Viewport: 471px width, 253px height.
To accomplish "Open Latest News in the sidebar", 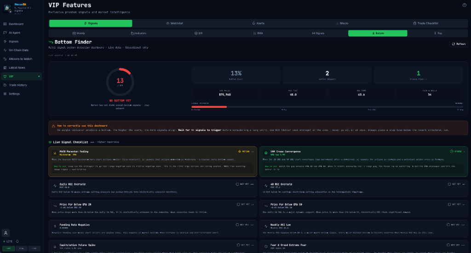I will pos(21,67).
